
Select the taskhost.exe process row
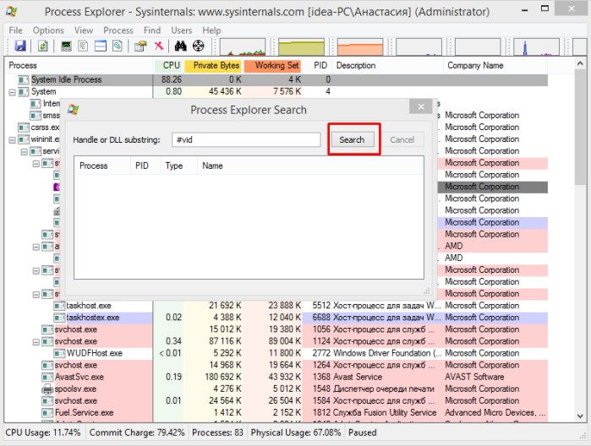[x=276, y=306]
